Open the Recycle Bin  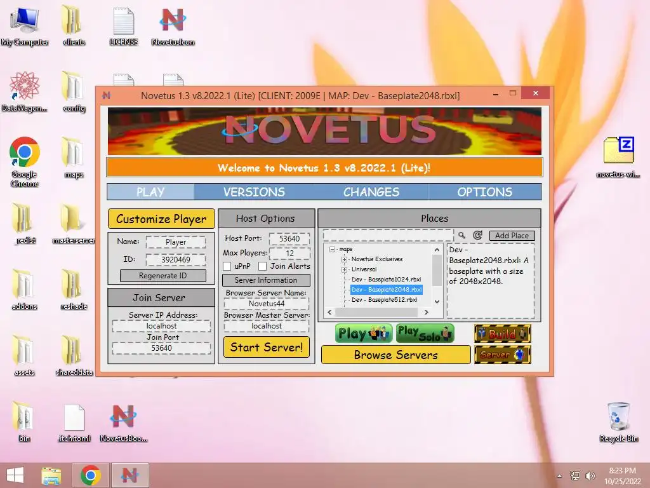(x=618, y=422)
